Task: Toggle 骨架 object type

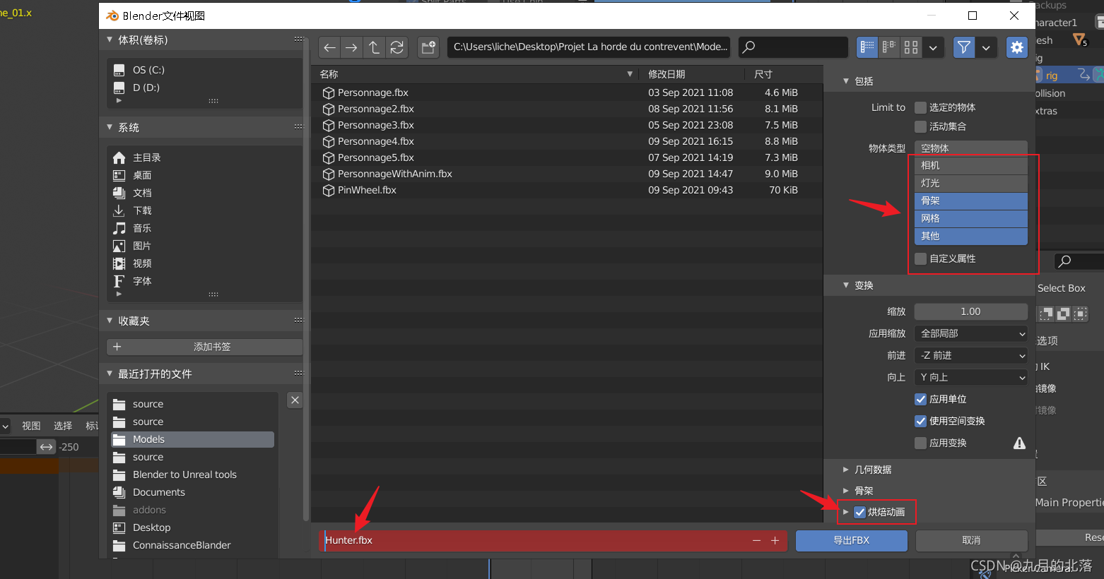Action: pyautogui.click(x=971, y=201)
